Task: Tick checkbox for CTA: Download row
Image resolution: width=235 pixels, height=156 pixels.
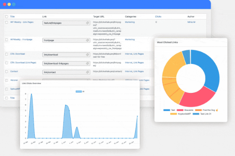Action: tap(7, 54)
